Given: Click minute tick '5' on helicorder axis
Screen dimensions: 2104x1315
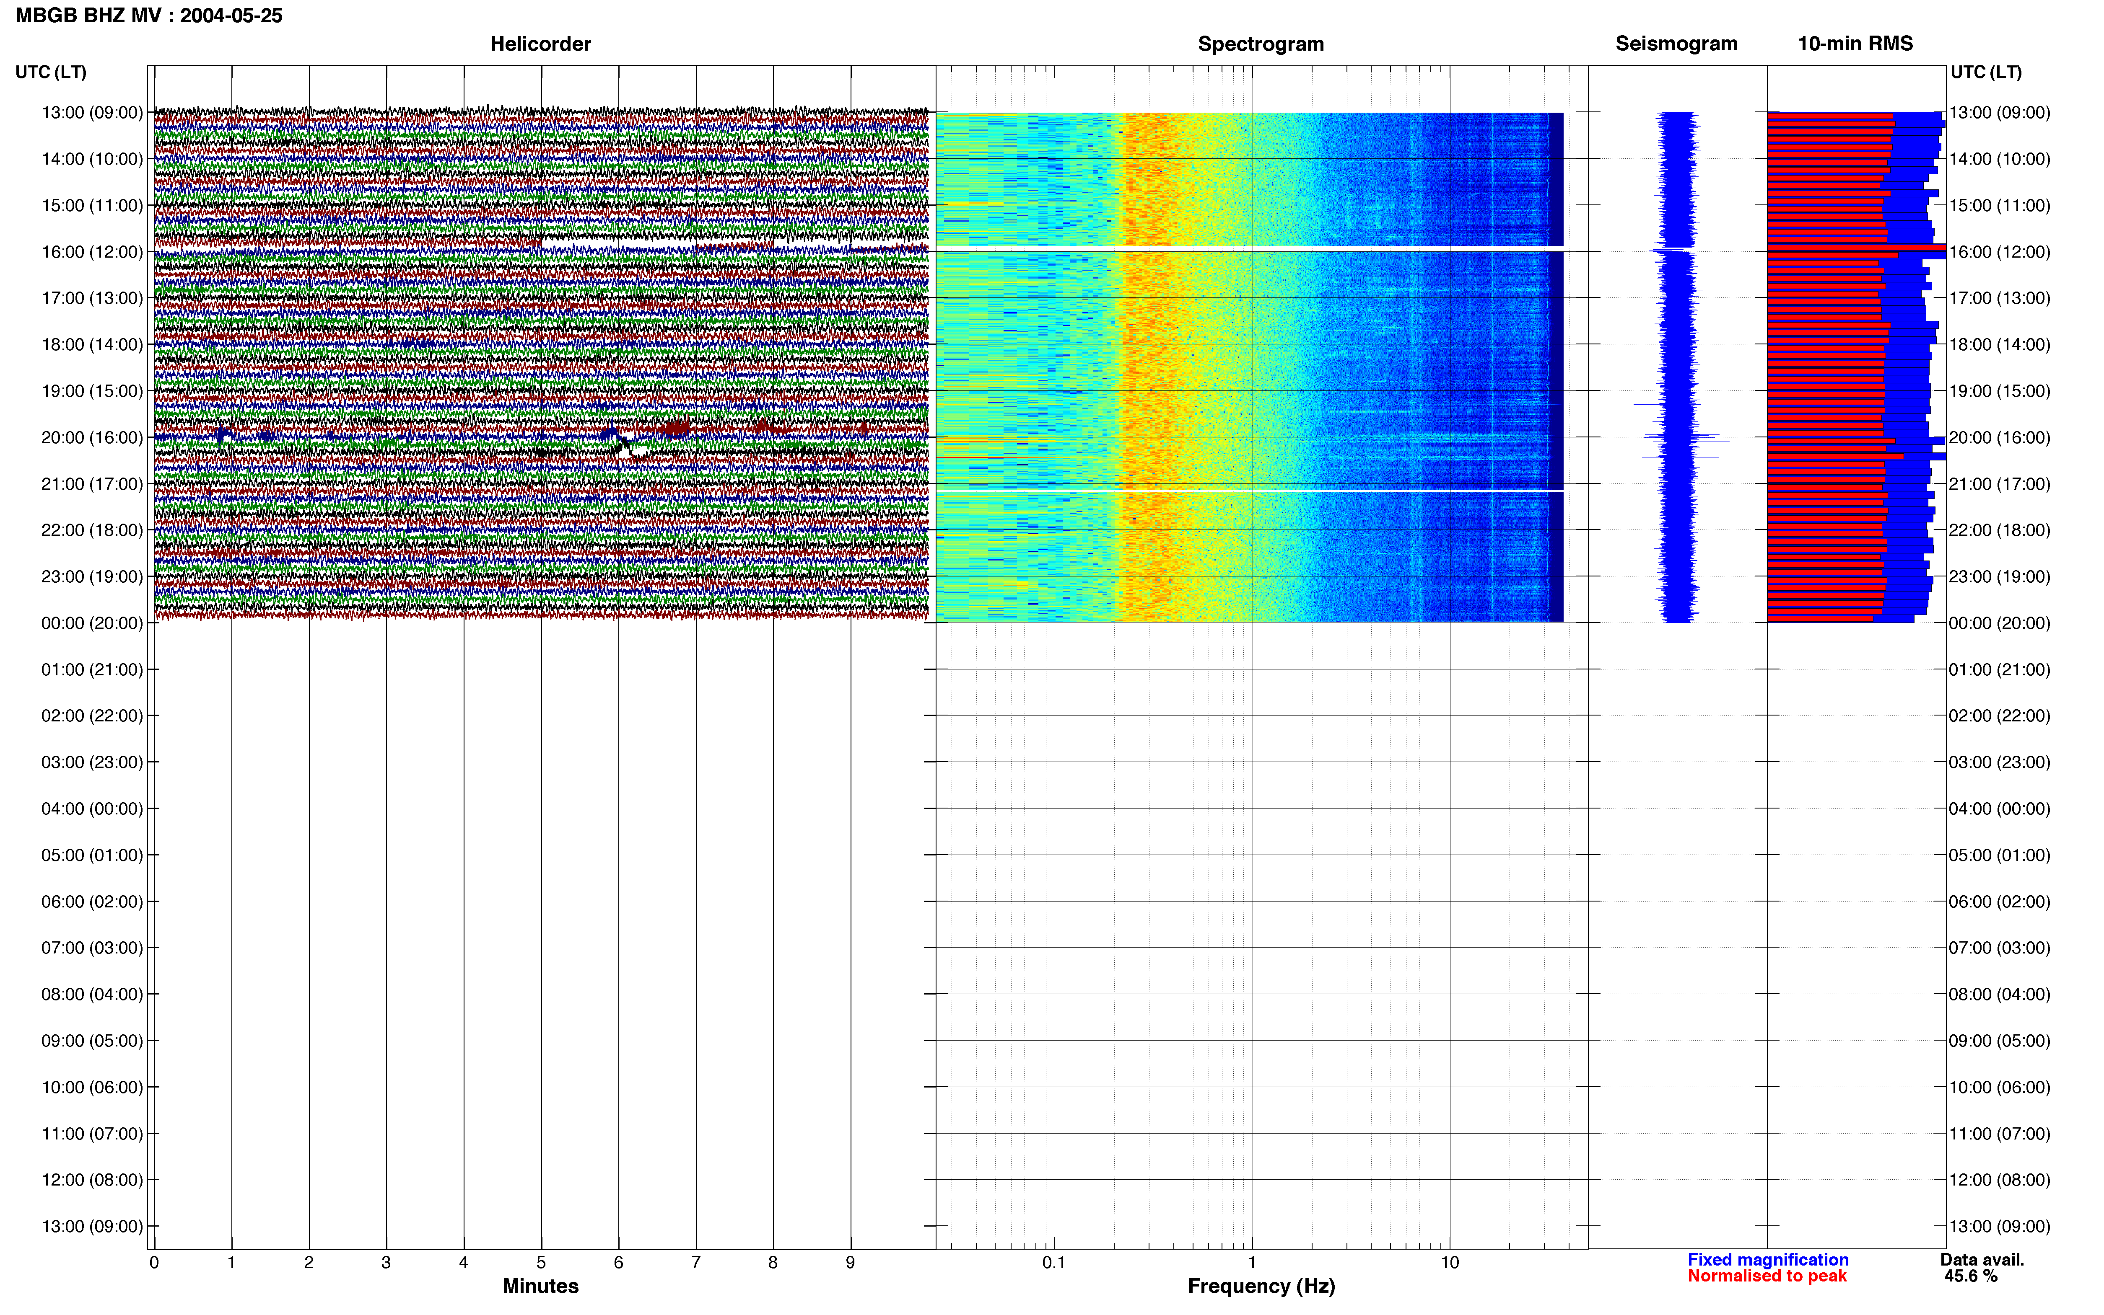Looking at the screenshot, I should point(541,1263).
